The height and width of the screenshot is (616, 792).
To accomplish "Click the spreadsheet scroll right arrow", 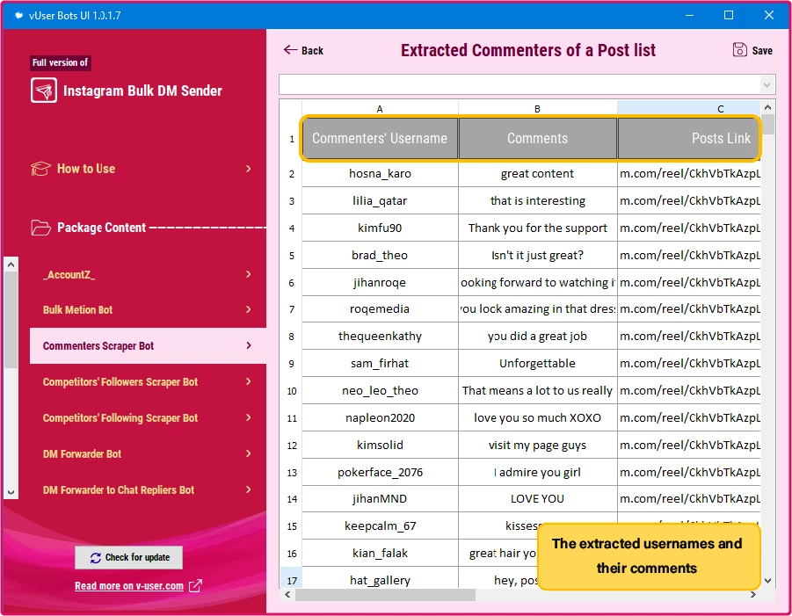I will pos(753,595).
